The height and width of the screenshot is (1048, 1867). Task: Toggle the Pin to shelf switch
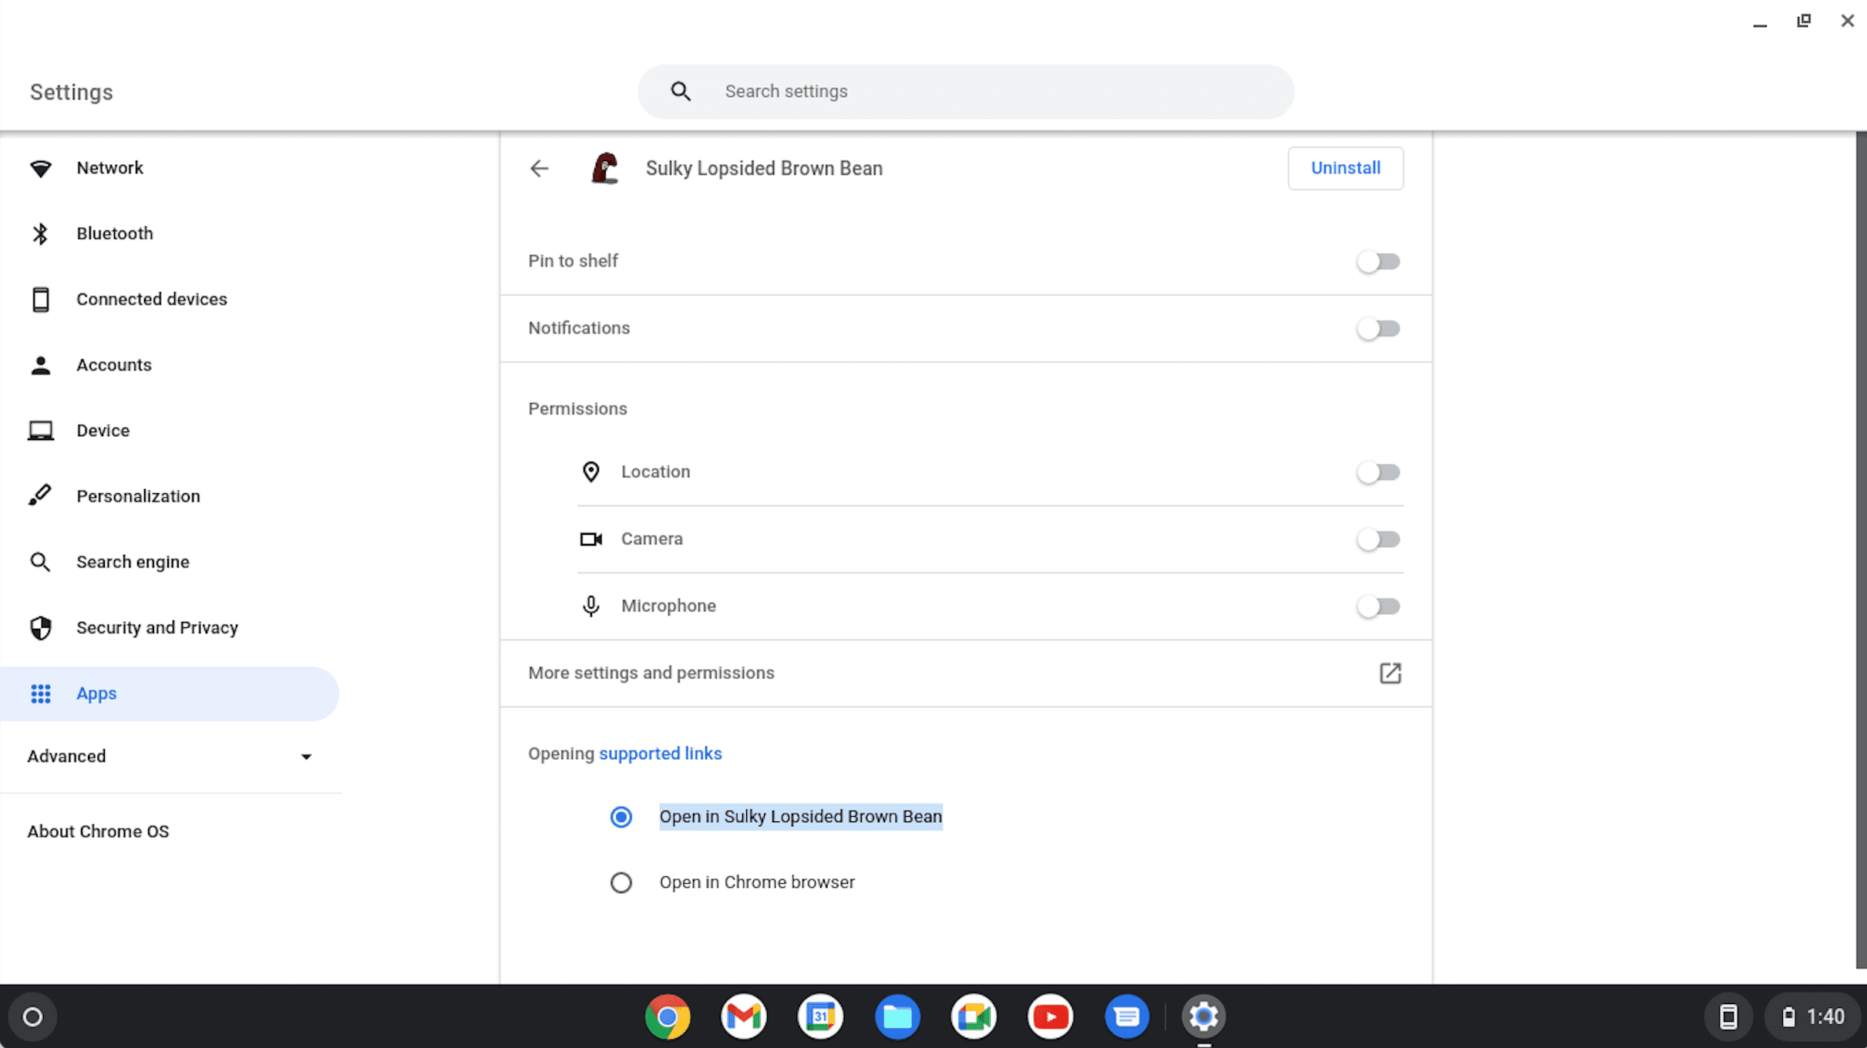(x=1378, y=261)
